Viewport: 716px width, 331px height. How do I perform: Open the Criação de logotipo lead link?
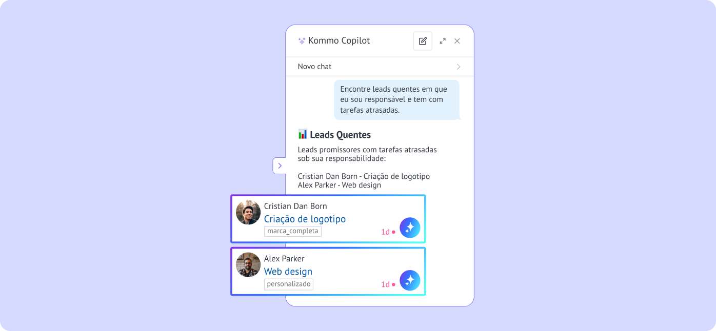pyautogui.click(x=305, y=219)
